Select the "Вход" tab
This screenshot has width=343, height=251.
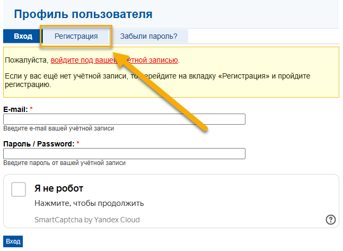click(x=23, y=36)
